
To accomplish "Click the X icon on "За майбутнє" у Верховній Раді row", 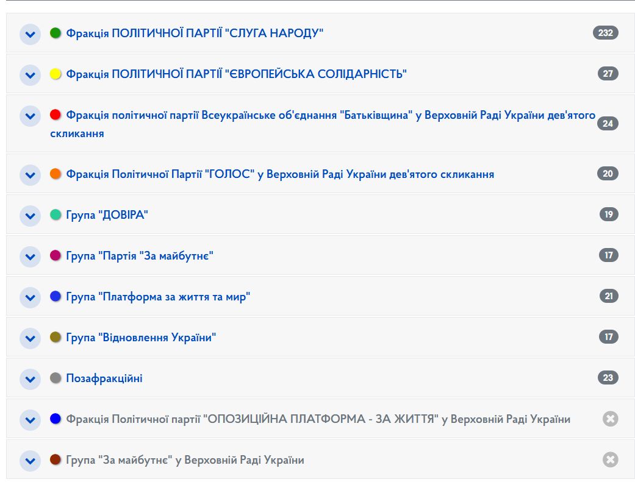I will (x=610, y=459).
